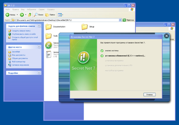179x125 pixels.
Task: Open SecretNet in Other Places
Action: 16,52
